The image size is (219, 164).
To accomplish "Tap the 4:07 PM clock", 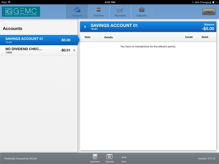I will [110, 2].
